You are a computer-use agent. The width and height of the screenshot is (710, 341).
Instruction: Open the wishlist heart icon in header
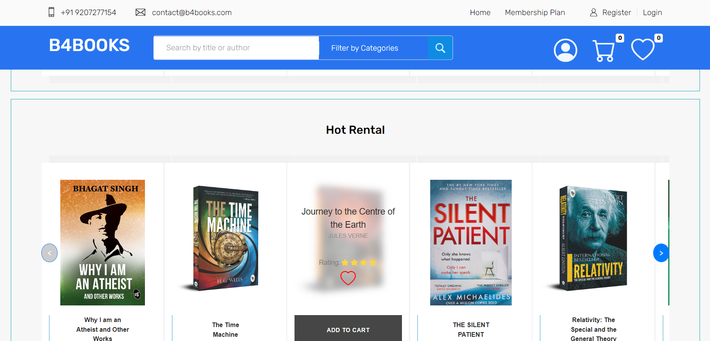[643, 50]
